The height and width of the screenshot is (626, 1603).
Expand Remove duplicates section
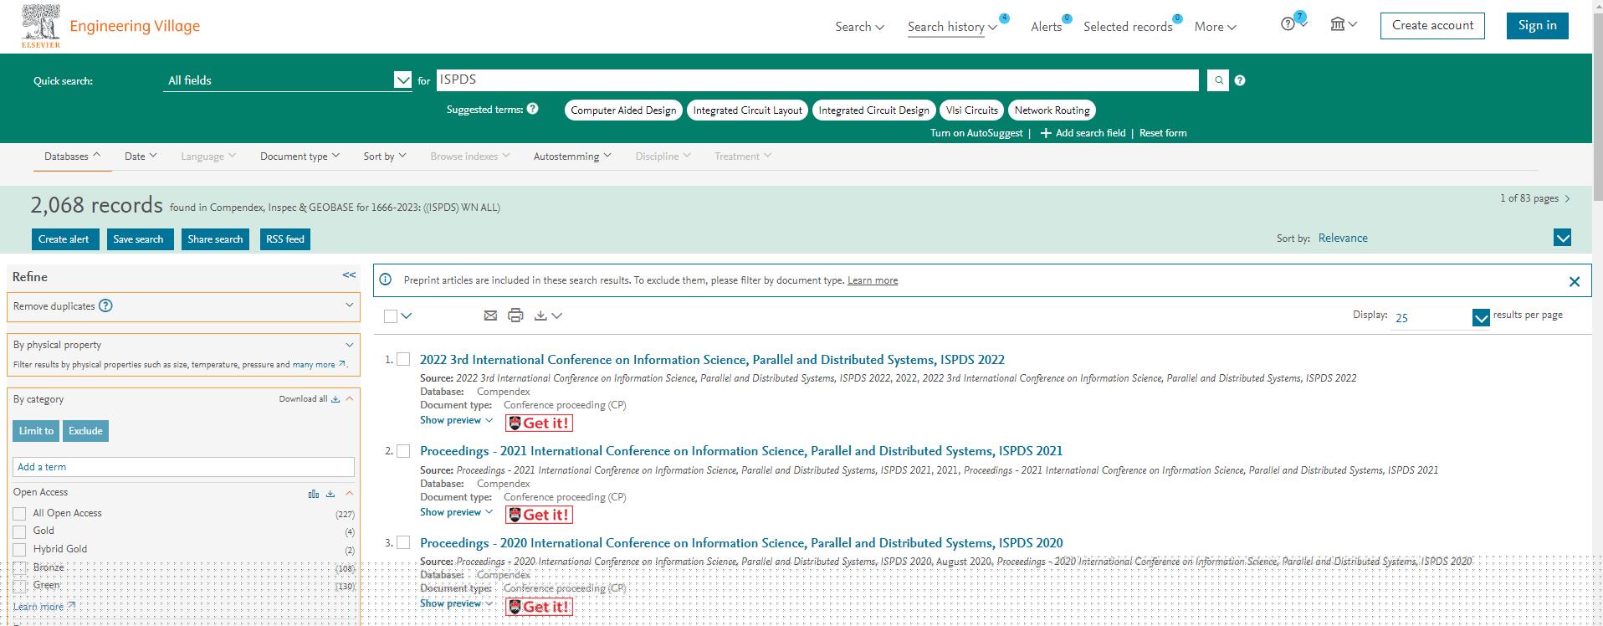click(350, 305)
